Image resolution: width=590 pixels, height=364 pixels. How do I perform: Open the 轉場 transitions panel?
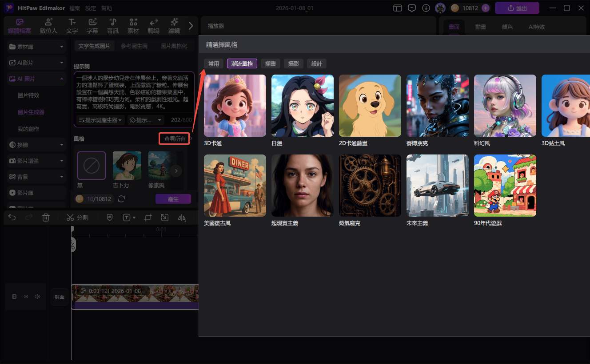coord(154,26)
